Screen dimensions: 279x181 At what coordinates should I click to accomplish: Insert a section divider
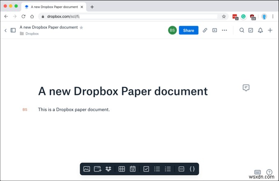coord(181,169)
